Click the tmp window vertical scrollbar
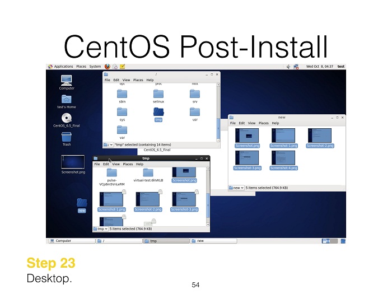This screenshot has width=392, height=294. pos(208,205)
